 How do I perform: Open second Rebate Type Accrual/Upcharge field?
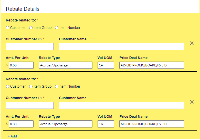coord(66,124)
